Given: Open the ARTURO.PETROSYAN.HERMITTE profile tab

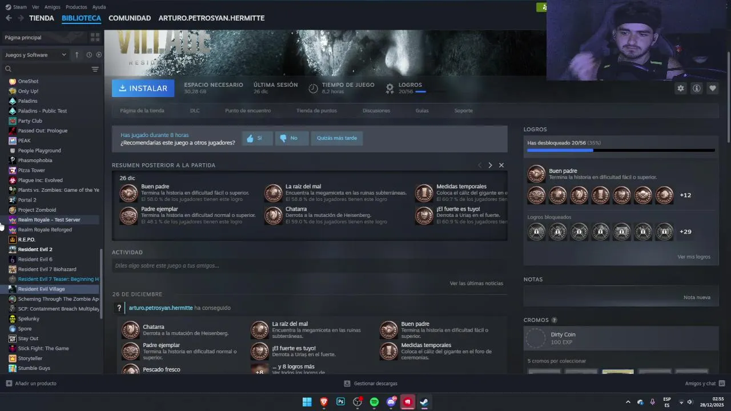Looking at the screenshot, I should (211, 18).
